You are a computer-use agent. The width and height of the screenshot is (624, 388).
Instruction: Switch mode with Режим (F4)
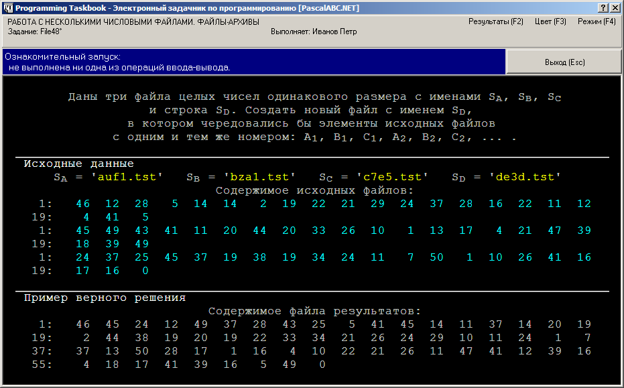coord(597,21)
